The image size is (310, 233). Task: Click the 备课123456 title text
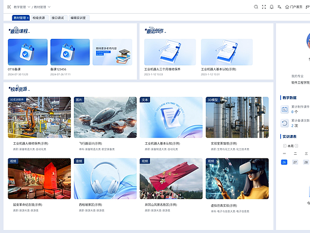pyautogui.click(x=58, y=69)
